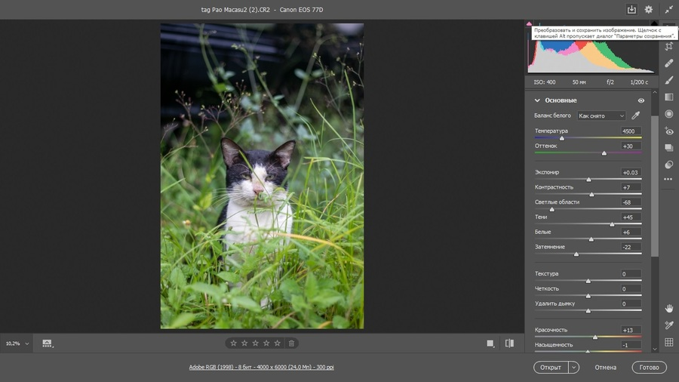Rate the photo three stars
The height and width of the screenshot is (382, 679).
click(256, 343)
